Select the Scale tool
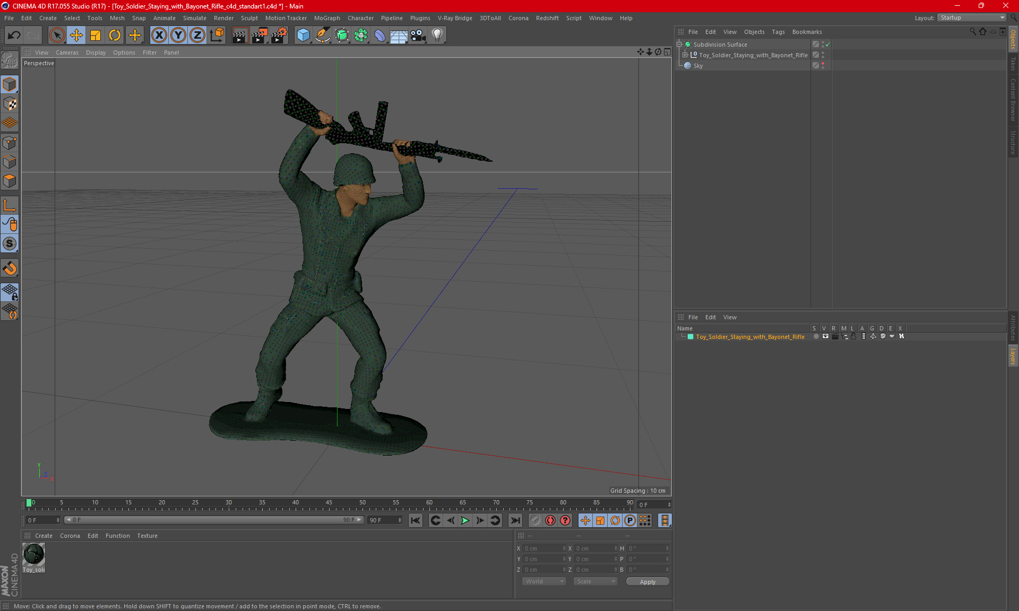1019x611 pixels. click(96, 36)
